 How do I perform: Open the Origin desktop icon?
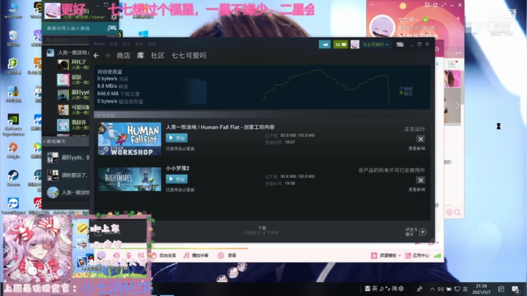tap(13, 150)
